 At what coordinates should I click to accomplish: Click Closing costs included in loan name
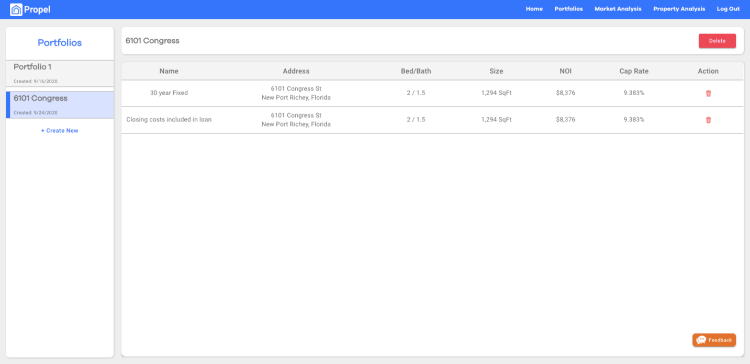[x=169, y=120]
